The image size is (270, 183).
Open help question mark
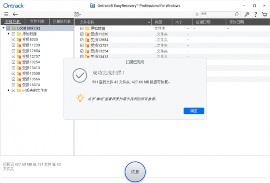coord(256,14)
